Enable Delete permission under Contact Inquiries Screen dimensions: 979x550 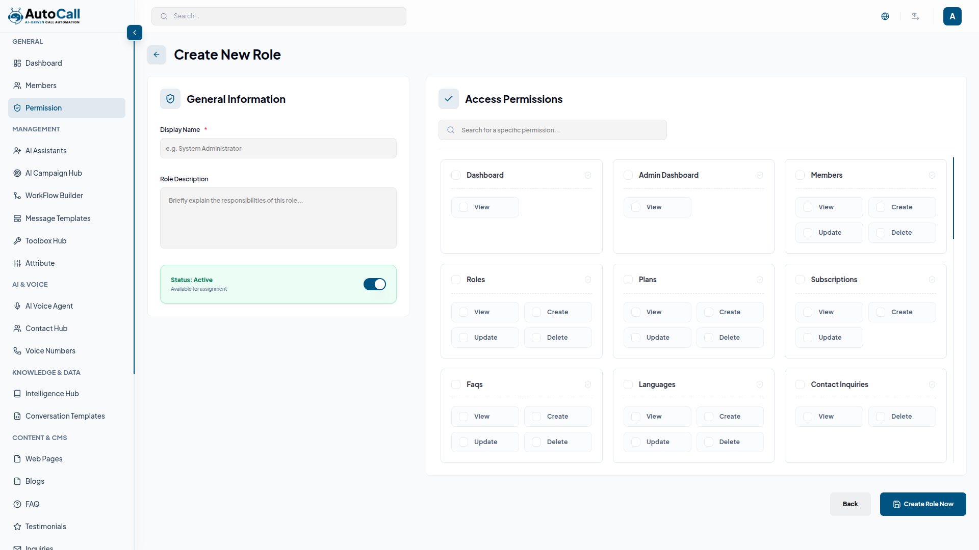881,417
